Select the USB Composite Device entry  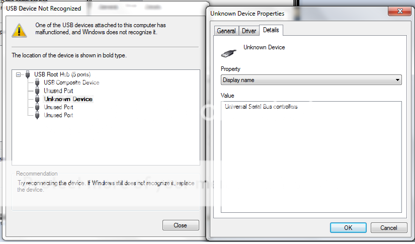(71, 83)
